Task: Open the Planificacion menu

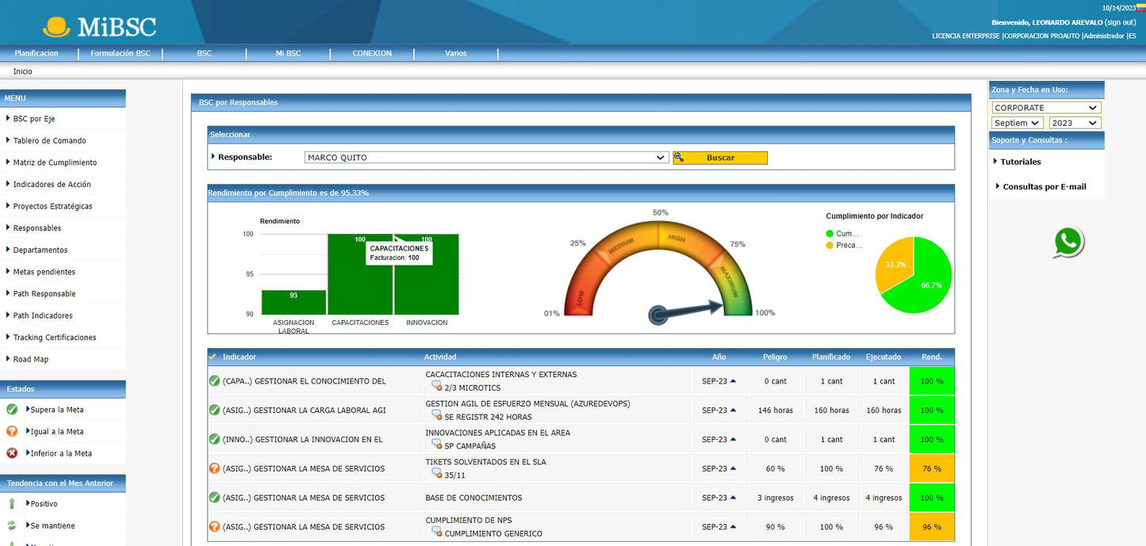Action: [36, 53]
